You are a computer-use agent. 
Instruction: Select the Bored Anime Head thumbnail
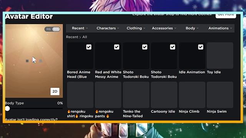(80, 56)
